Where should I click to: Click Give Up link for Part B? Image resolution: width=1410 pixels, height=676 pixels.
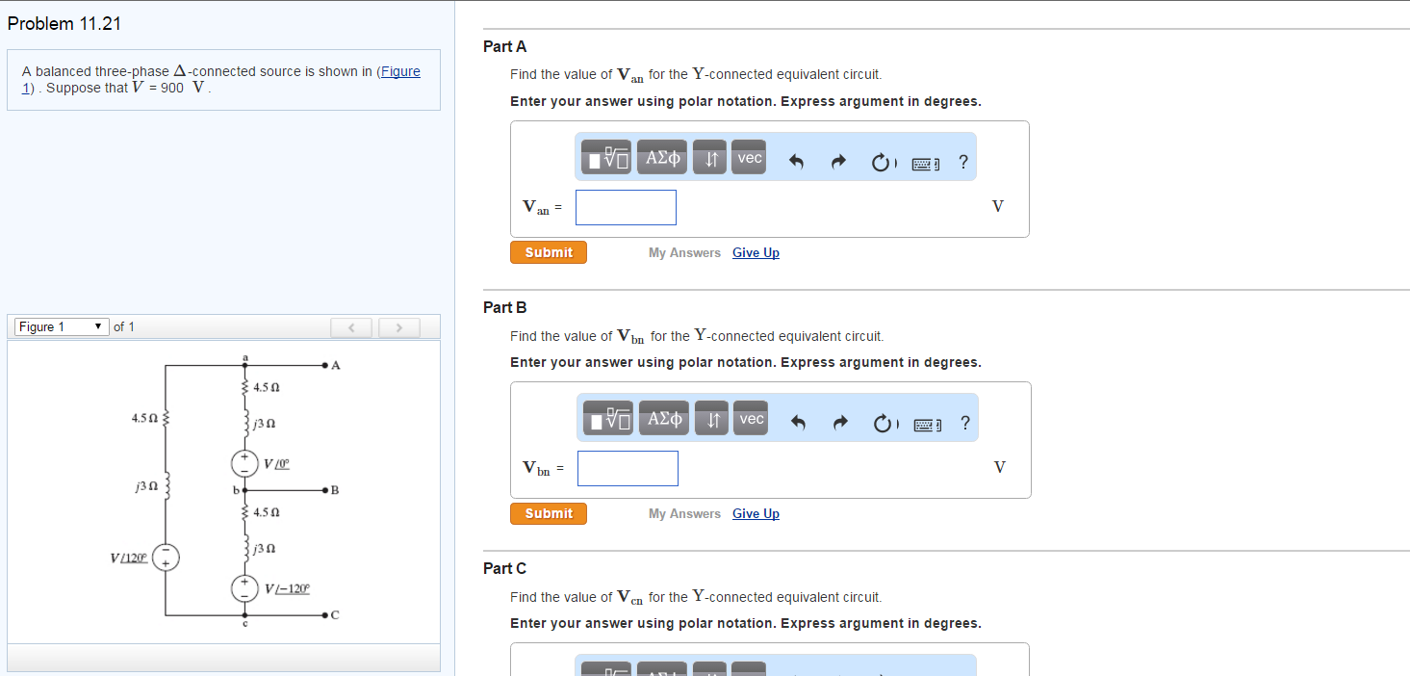[756, 513]
